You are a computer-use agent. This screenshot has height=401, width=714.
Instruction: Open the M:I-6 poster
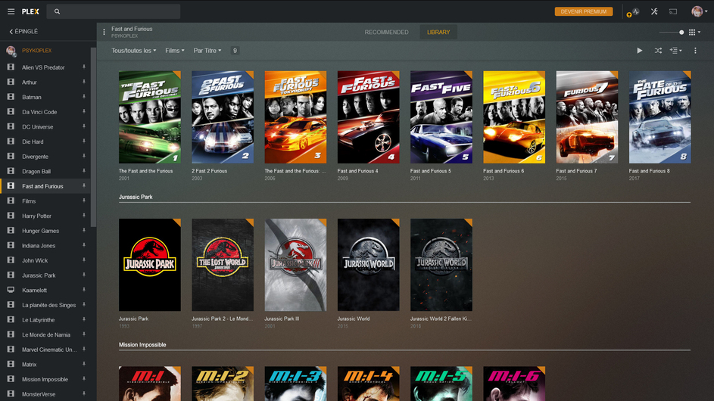[514, 384]
